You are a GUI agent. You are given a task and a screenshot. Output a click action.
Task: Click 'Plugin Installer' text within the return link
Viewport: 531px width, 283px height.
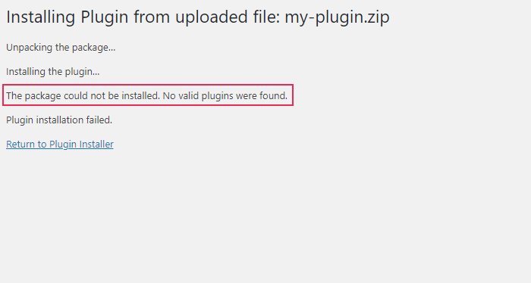[x=81, y=145]
